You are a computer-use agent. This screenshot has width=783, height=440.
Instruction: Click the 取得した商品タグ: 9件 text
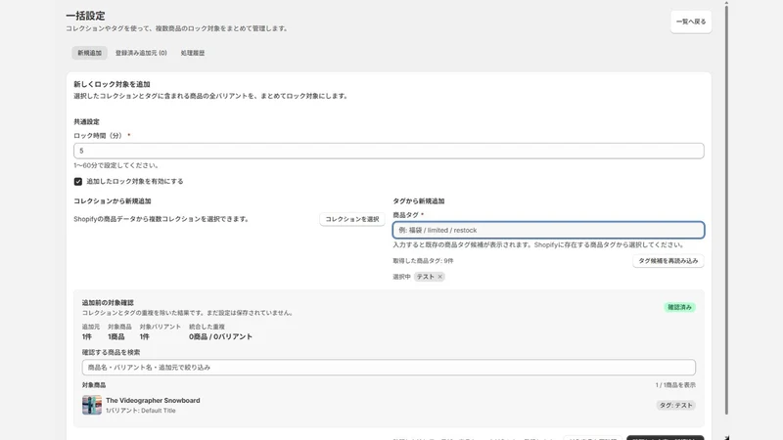click(423, 261)
